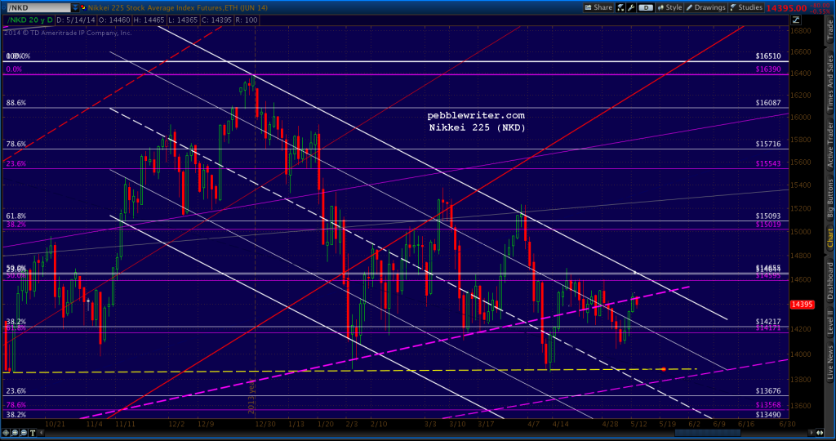Screen dimensions: 836x441
Task: Open the Level II side tab
Action: coord(830,322)
